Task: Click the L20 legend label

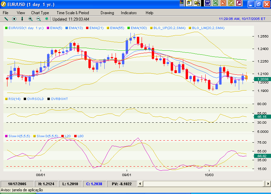Action: tap(67, 136)
